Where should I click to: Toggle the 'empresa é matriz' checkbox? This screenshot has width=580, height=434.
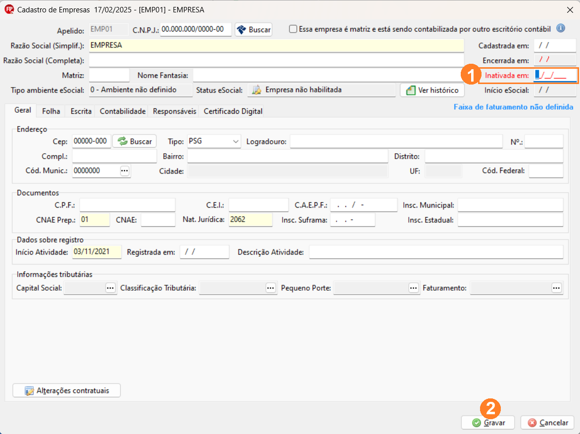(x=293, y=29)
